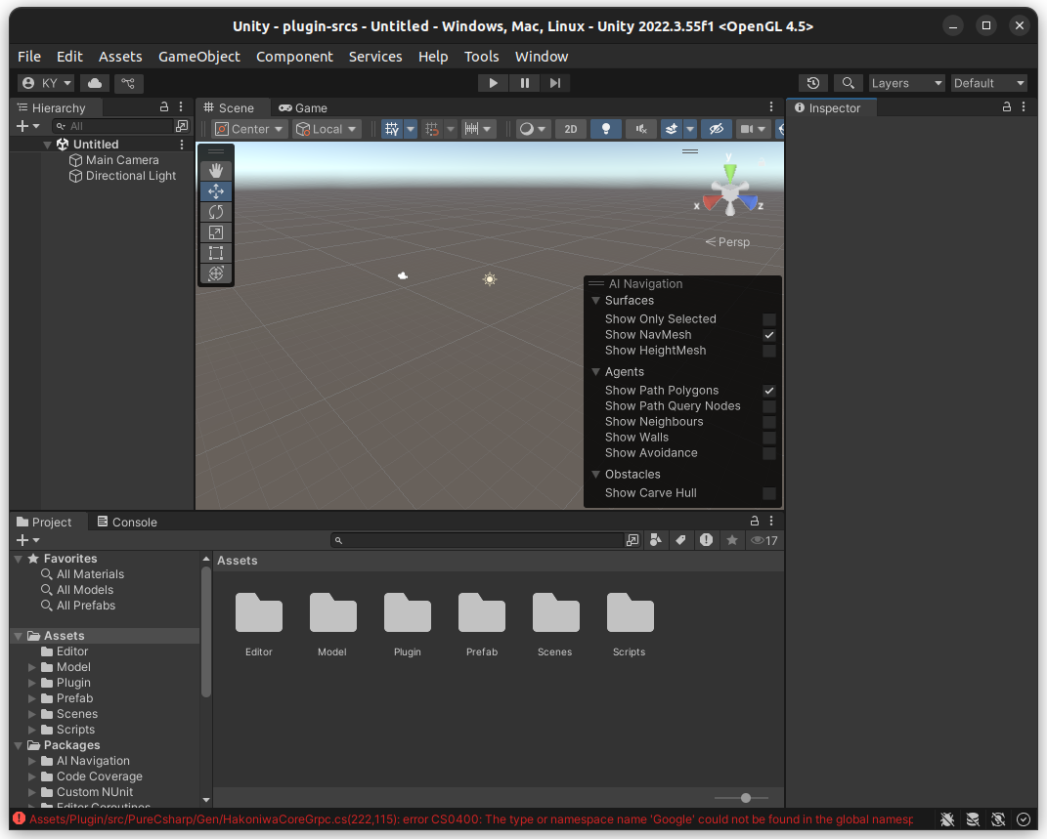Click the Project tree vertical scrollbar
Screen dimensions: 1047x839
click(205, 634)
